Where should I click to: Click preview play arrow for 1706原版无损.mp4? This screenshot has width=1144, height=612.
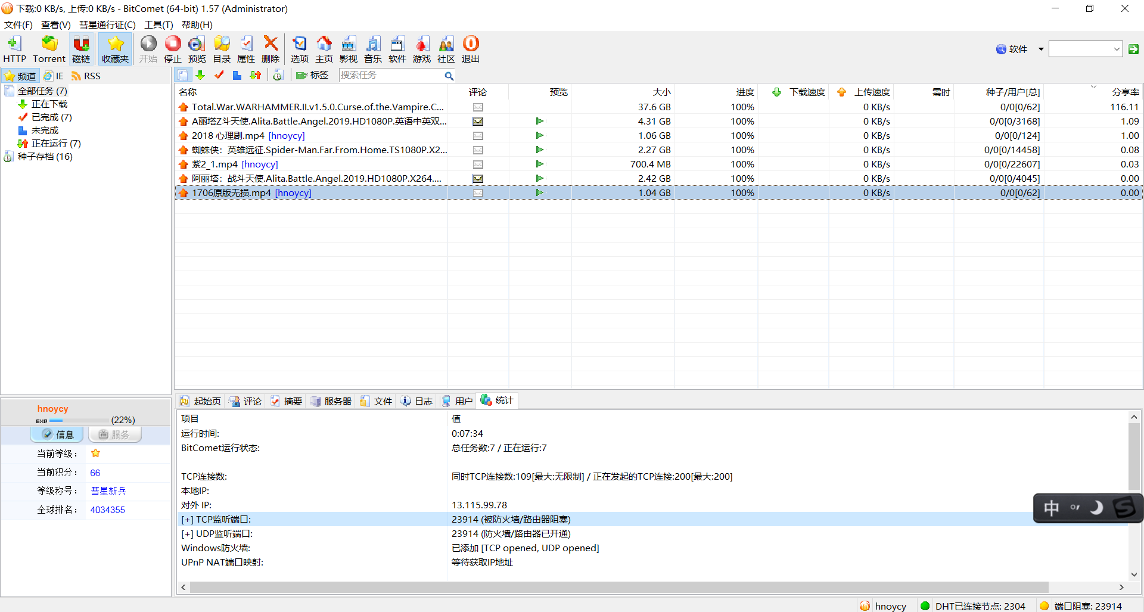[x=539, y=192]
